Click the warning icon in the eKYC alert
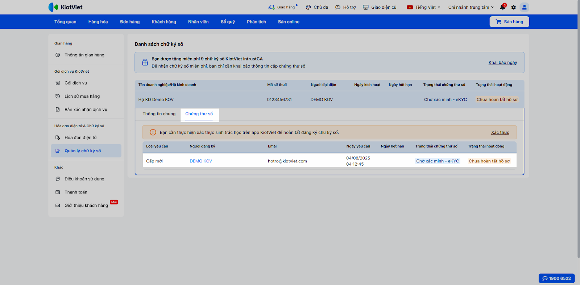Image resolution: width=580 pixels, height=285 pixels. [153, 132]
